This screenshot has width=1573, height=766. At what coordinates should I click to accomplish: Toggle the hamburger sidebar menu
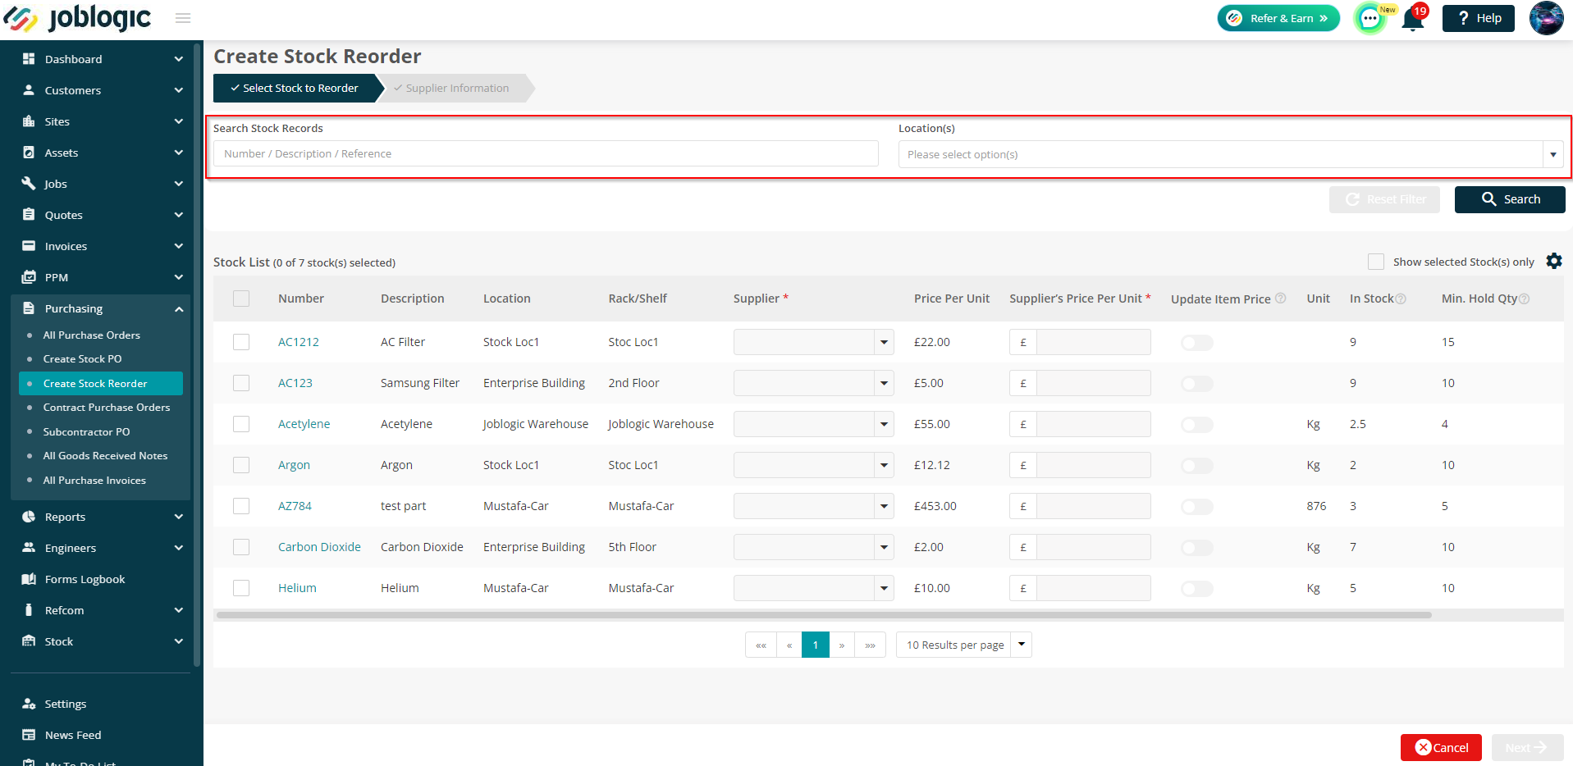click(x=183, y=18)
